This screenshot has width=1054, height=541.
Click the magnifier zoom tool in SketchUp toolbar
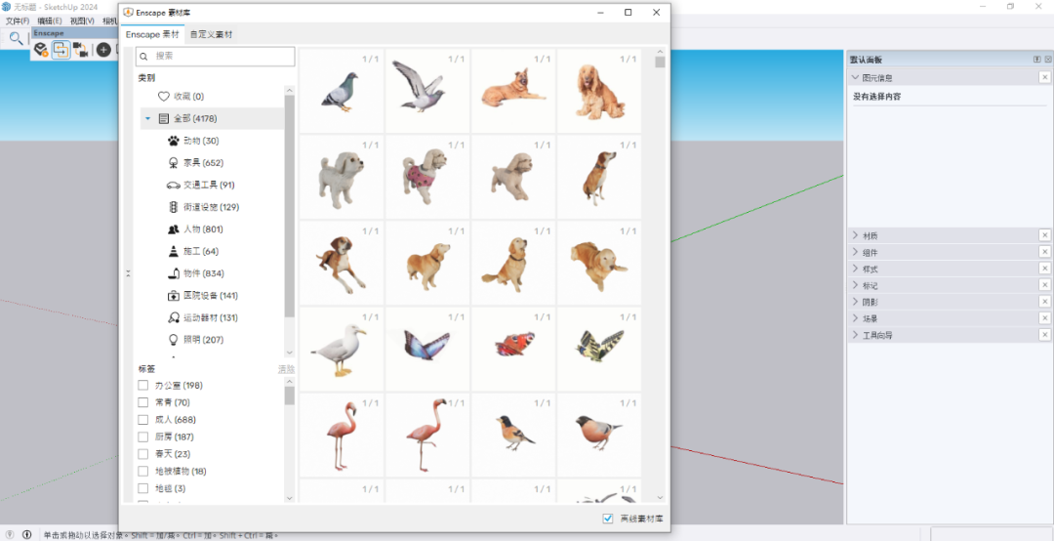tap(16, 38)
